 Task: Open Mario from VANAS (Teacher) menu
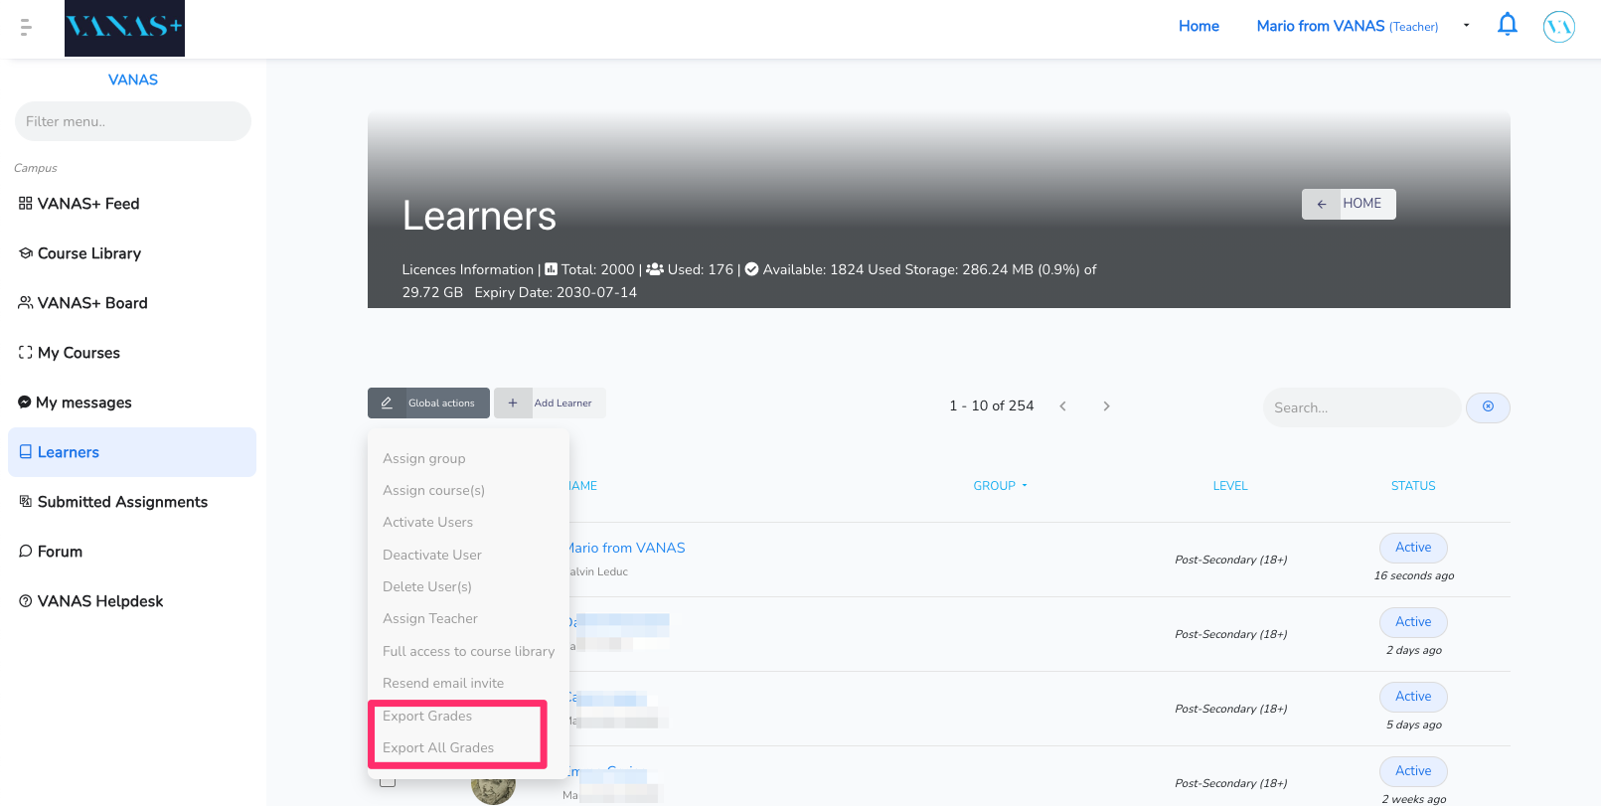click(x=1347, y=26)
